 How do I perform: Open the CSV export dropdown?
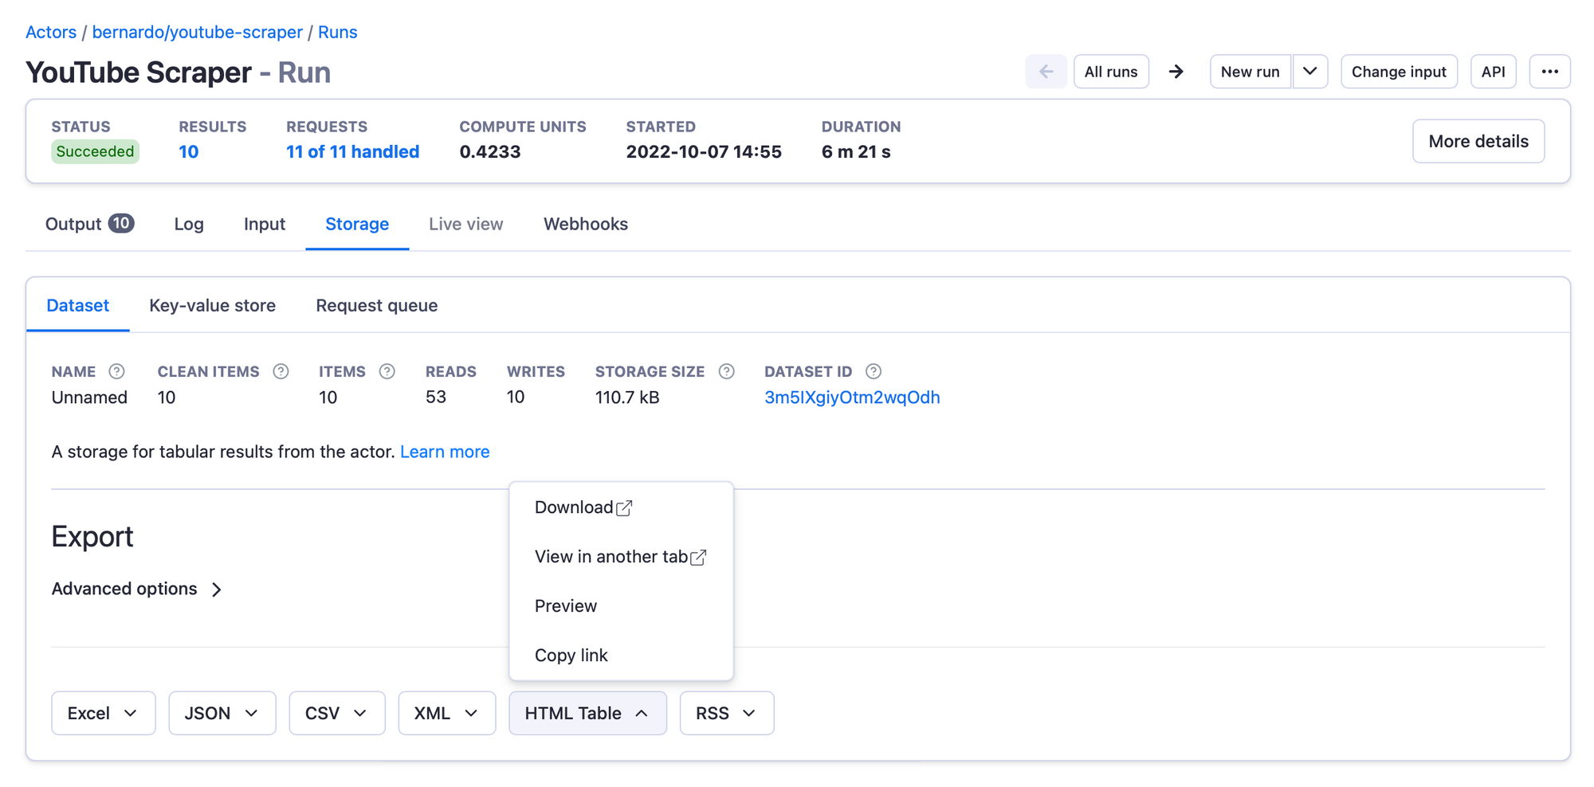click(x=337, y=713)
